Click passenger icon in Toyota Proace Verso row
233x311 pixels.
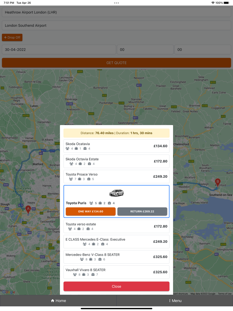point(71,179)
